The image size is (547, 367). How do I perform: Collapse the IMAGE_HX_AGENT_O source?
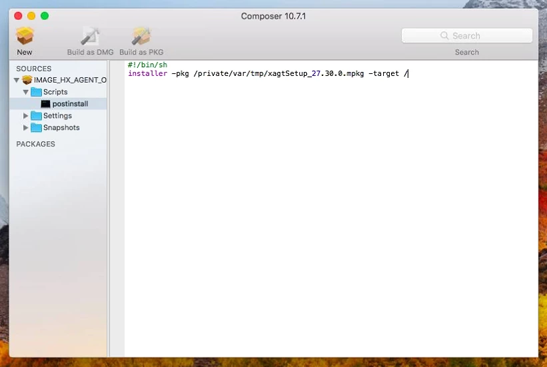click(17, 80)
